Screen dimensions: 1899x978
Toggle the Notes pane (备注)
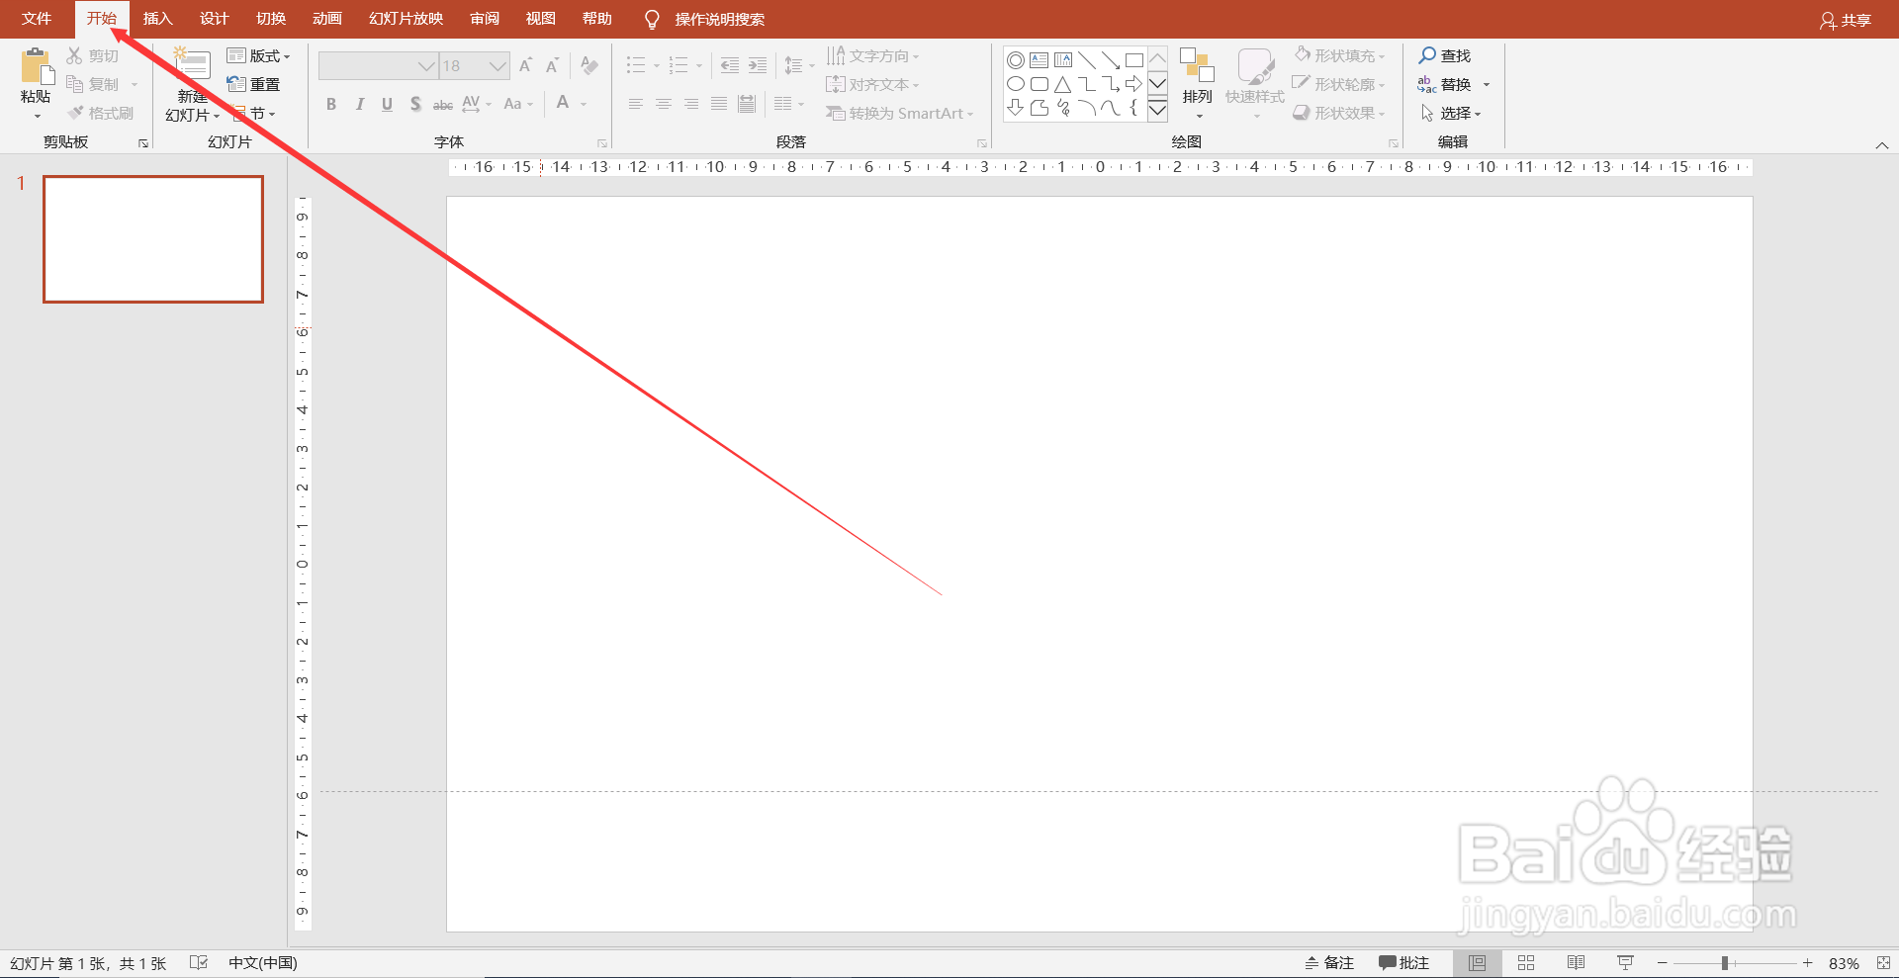point(1329,963)
